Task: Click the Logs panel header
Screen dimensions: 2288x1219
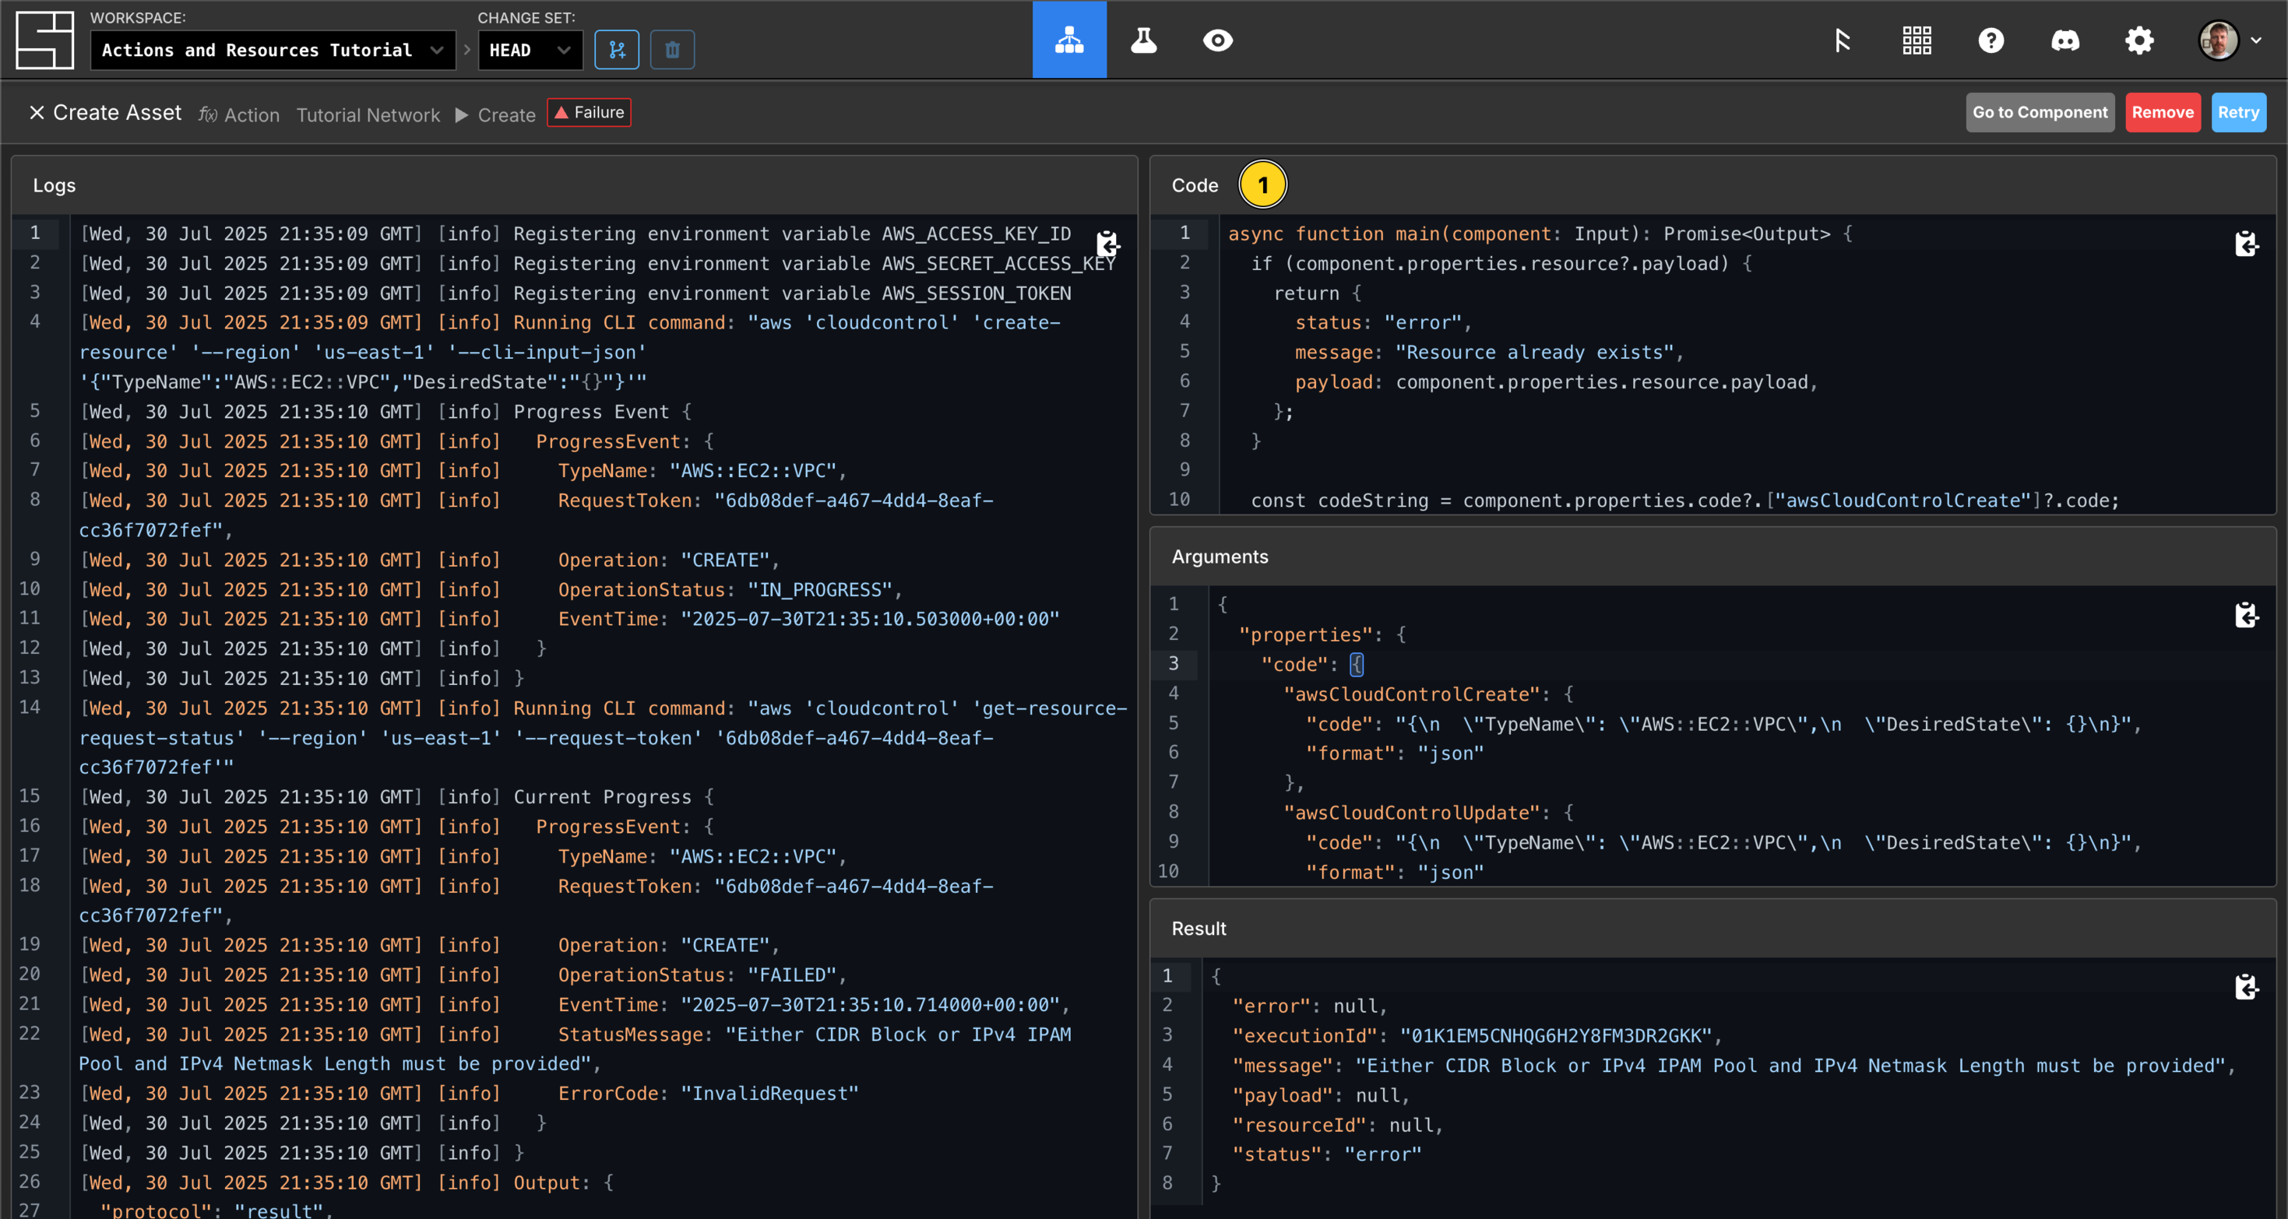Action: click(x=574, y=185)
